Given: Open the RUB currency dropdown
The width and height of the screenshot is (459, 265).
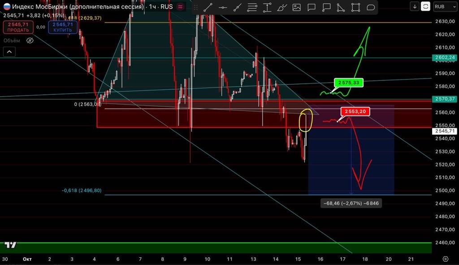Looking at the screenshot, I should 444,6.
